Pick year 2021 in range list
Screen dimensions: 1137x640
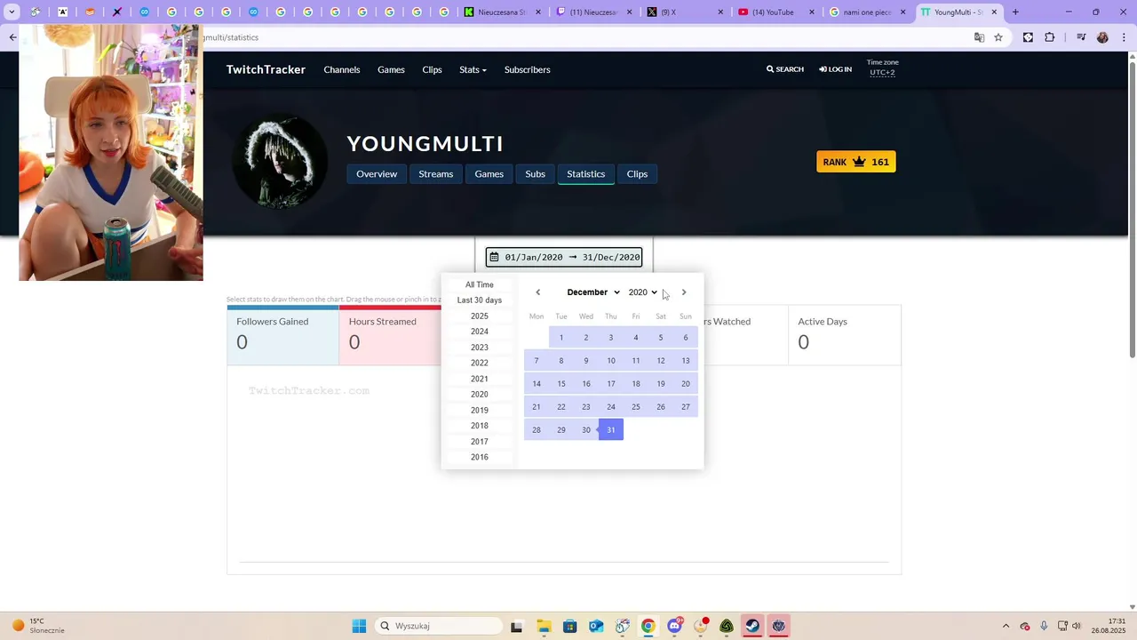click(x=480, y=379)
